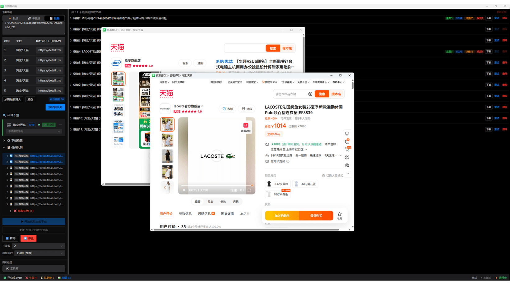The image size is (510, 286).
Task: Choose 70V/米白色 color option
Action: click(278, 194)
